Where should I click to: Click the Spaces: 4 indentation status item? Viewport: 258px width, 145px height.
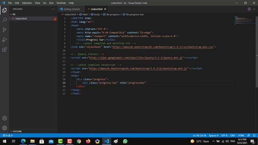click(x=214, y=135)
